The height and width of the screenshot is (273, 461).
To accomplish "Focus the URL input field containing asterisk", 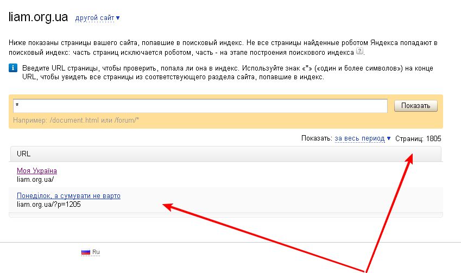I will 200,105.
